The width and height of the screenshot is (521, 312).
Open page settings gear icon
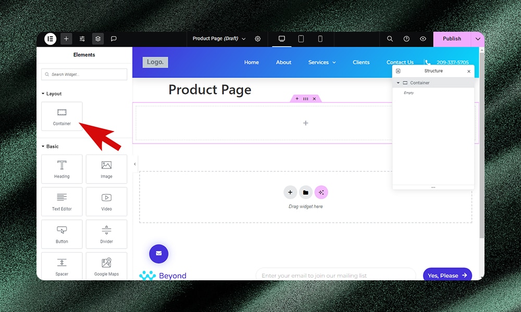click(258, 39)
